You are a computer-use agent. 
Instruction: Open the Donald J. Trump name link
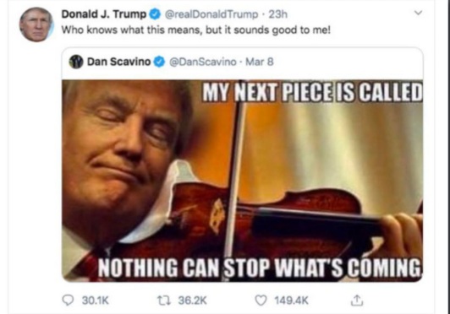point(104,14)
